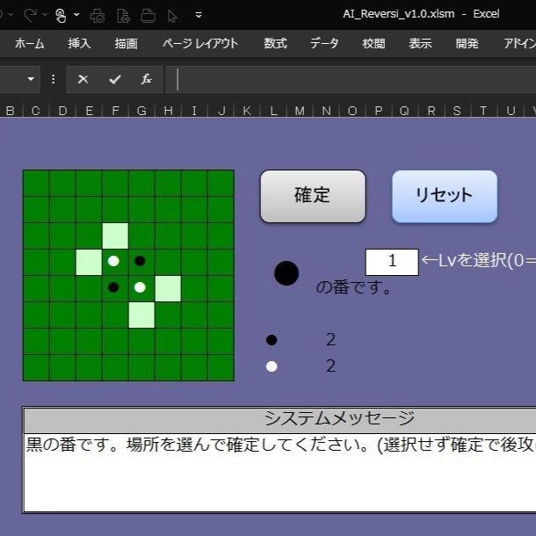Select light green cell below bottom white piece
Viewport: 536px width, 536px height.
[141, 315]
